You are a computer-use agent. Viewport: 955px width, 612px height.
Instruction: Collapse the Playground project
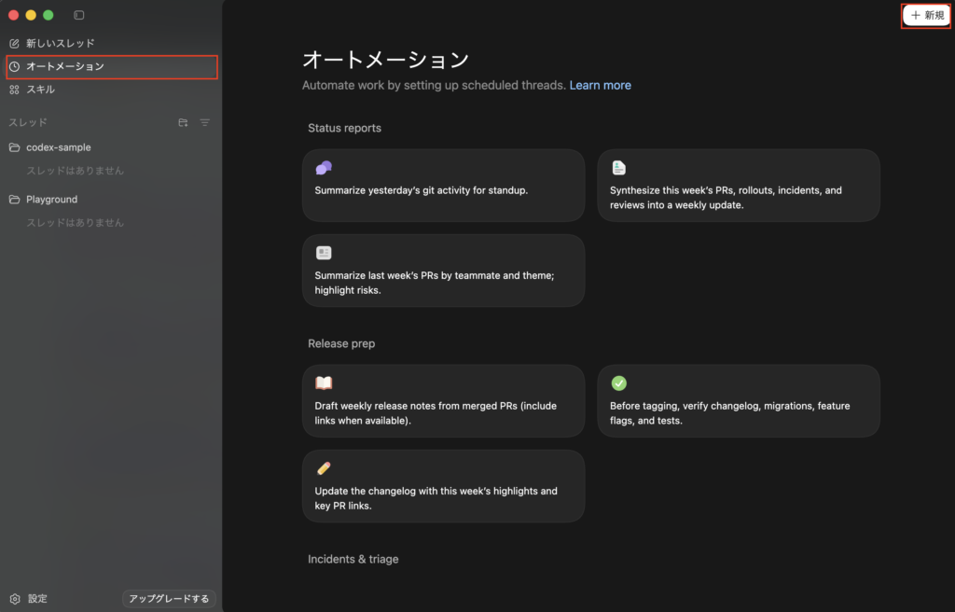51,200
